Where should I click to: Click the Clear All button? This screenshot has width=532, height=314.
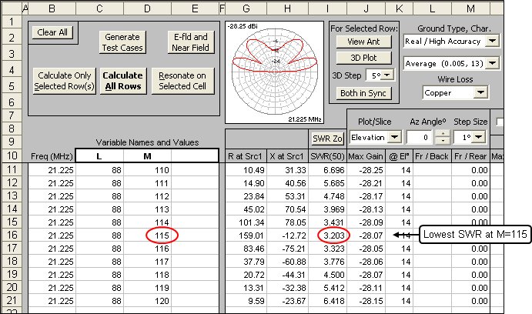pos(53,32)
